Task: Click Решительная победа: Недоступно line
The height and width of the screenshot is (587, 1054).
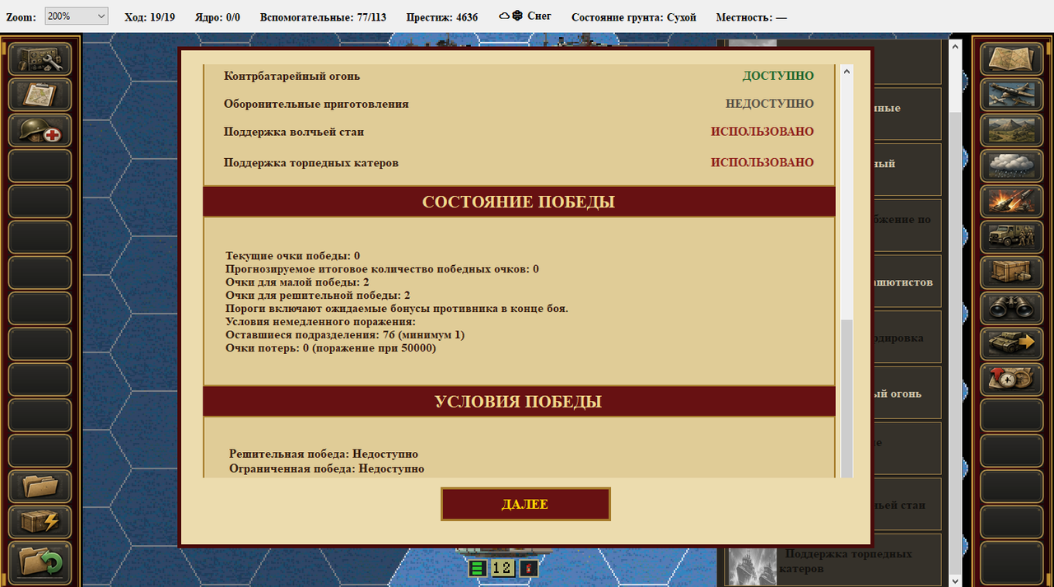Action: [324, 454]
